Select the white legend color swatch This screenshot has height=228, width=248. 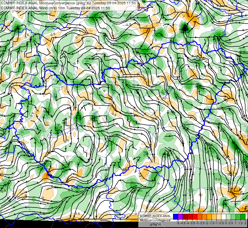coord(224,217)
